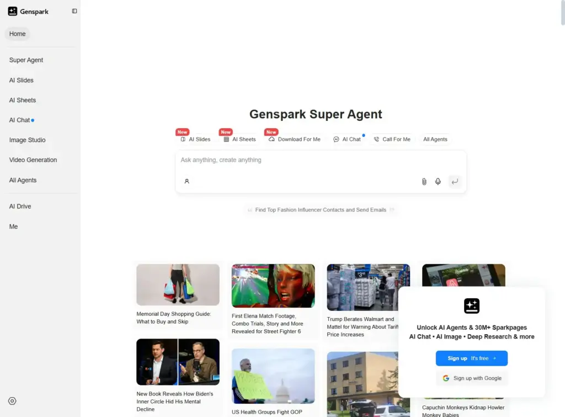The height and width of the screenshot is (417, 565).
Task: Open the building with police car thumbnail
Action: pyautogui.click(x=363, y=384)
